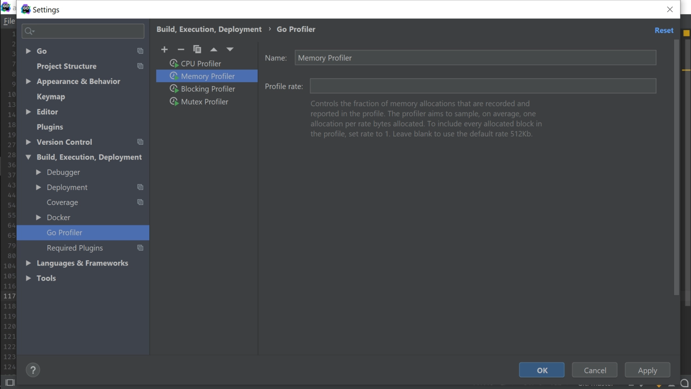Close the Settings dialog

670,9
